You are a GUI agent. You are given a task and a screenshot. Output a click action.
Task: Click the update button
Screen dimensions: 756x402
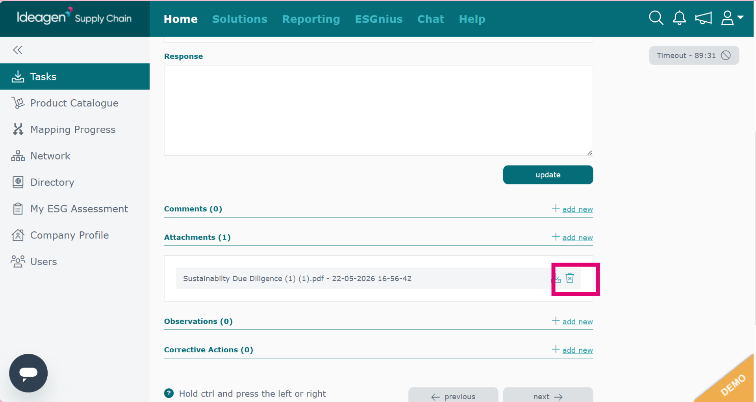click(x=548, y=175)
